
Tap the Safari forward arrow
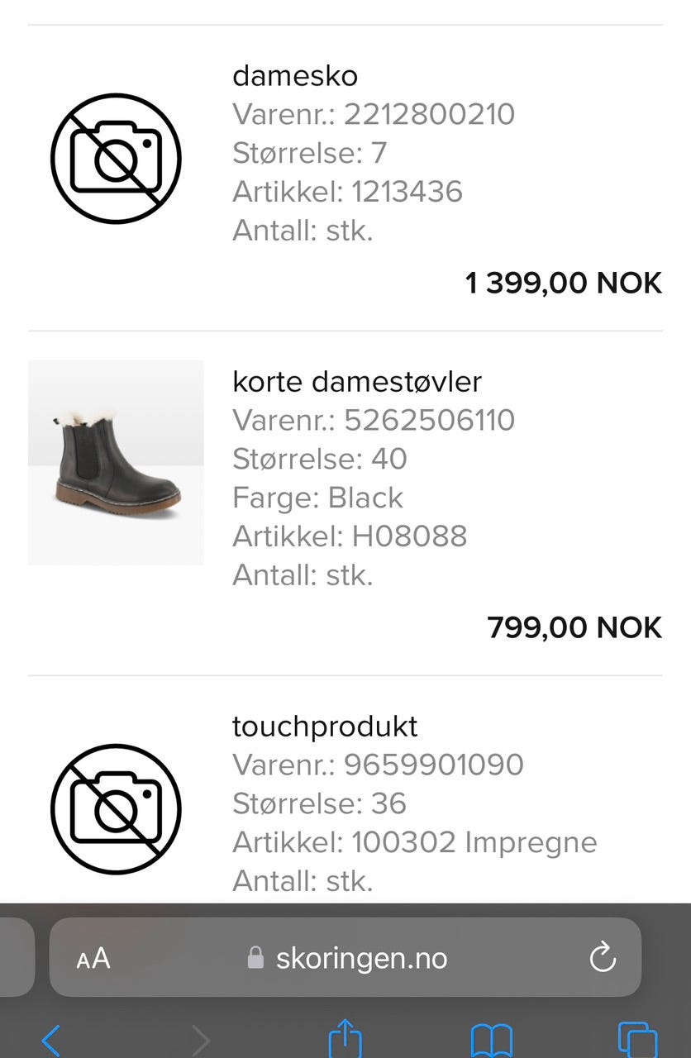[201, 1040]
